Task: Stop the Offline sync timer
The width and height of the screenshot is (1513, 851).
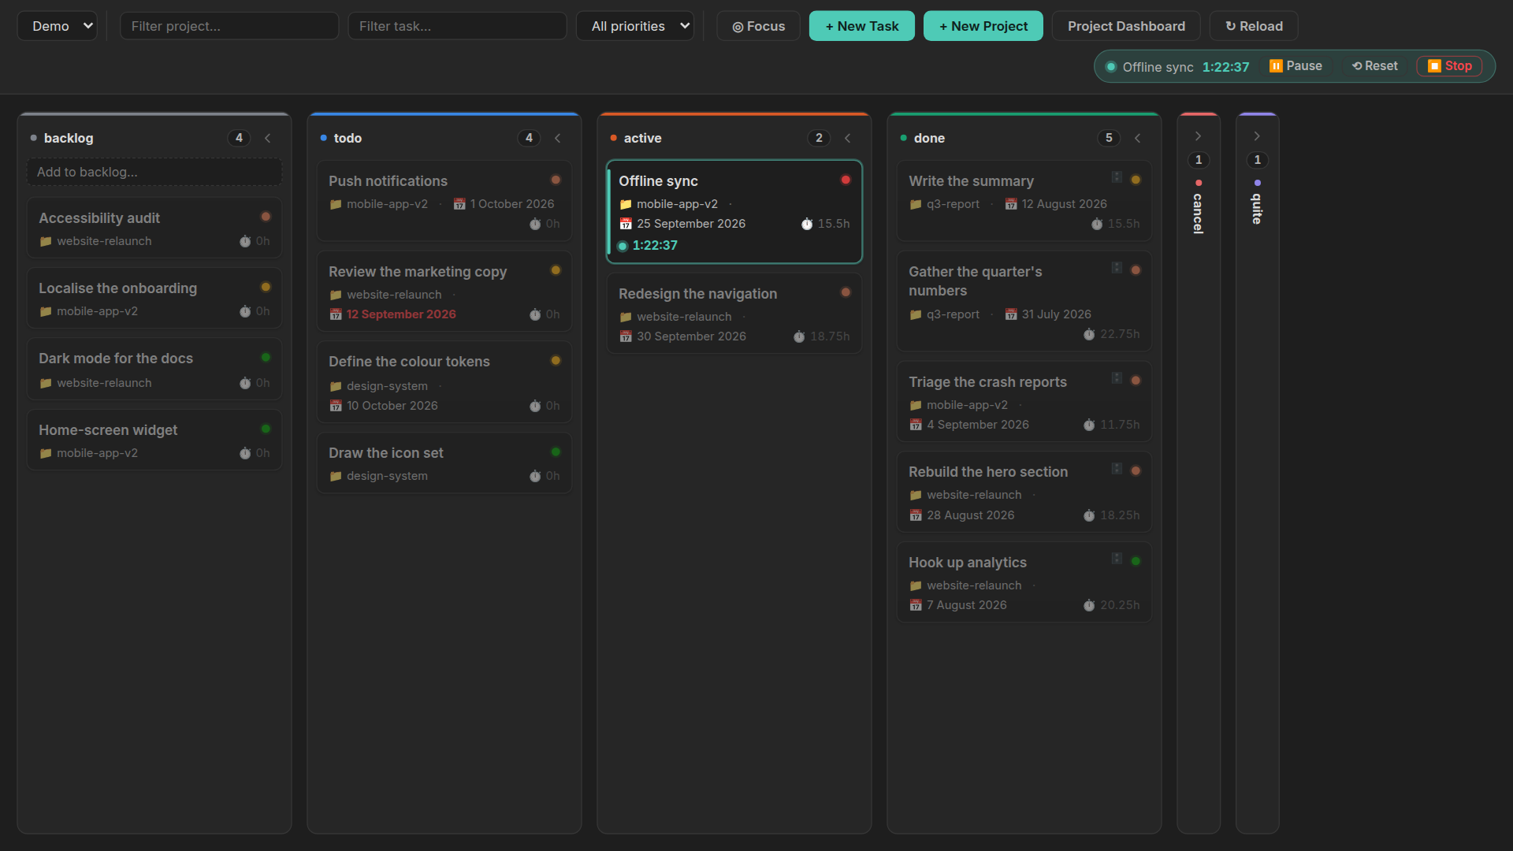Action: pos(1449,66)
